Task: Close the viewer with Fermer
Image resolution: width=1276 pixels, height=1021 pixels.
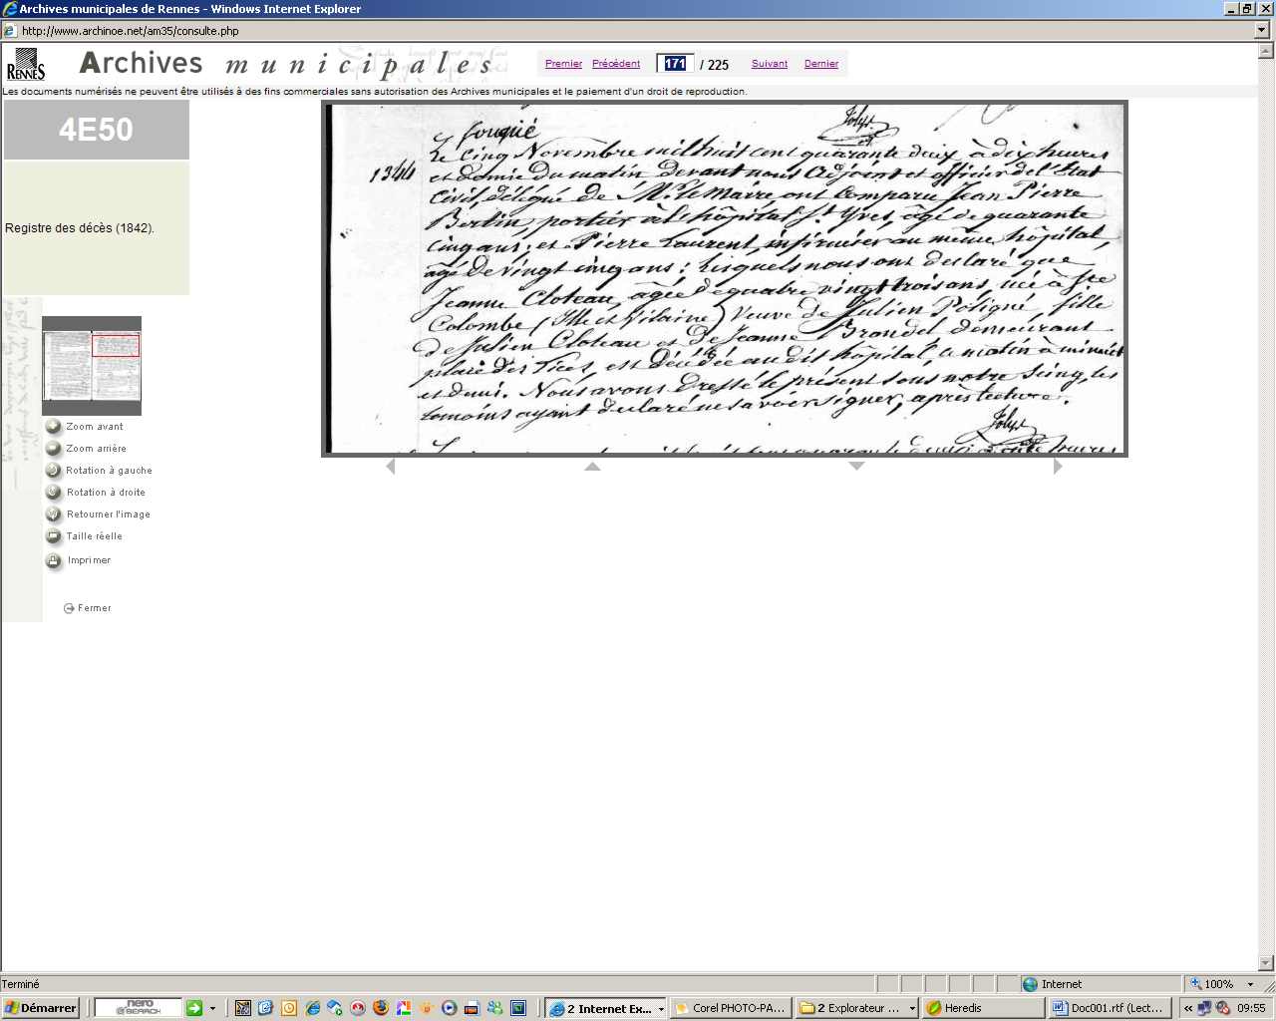Action: pyautogui.click(x=88, y=608)
